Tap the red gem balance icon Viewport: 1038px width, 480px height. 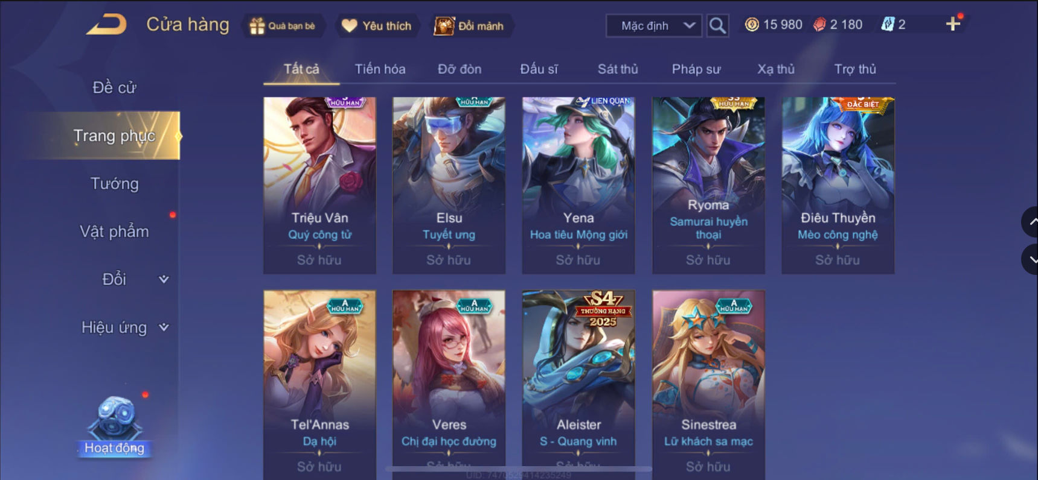pos(819,25)
